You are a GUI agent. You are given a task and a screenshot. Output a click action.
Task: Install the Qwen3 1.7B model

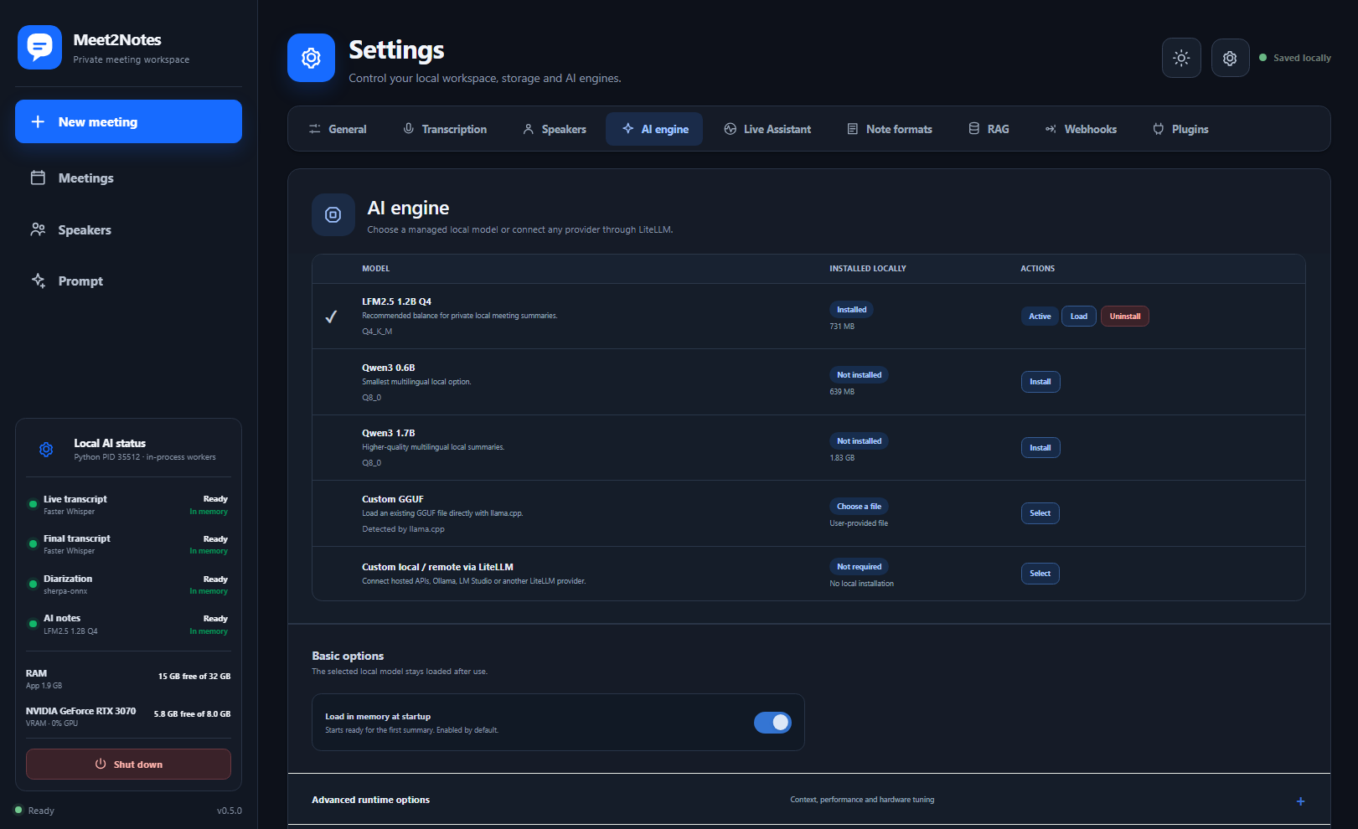coord(1040,448)
